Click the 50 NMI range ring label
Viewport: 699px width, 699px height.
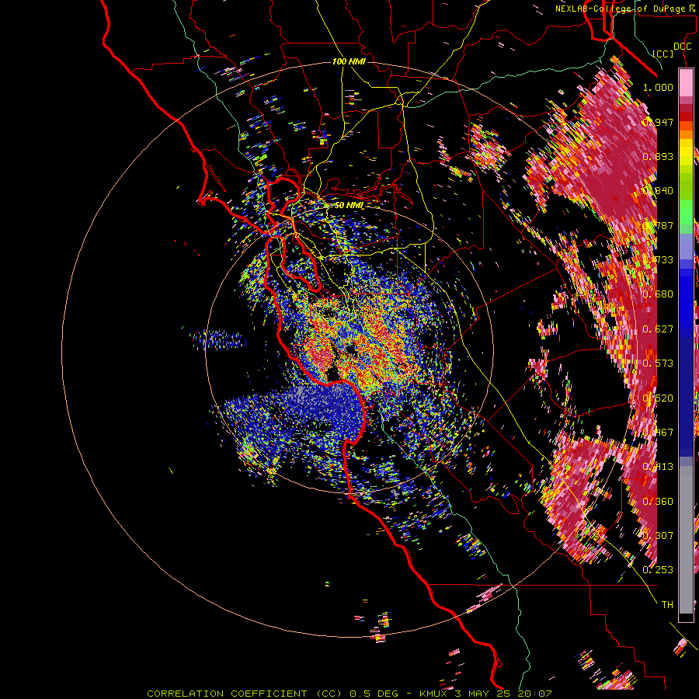coord(349,205)
